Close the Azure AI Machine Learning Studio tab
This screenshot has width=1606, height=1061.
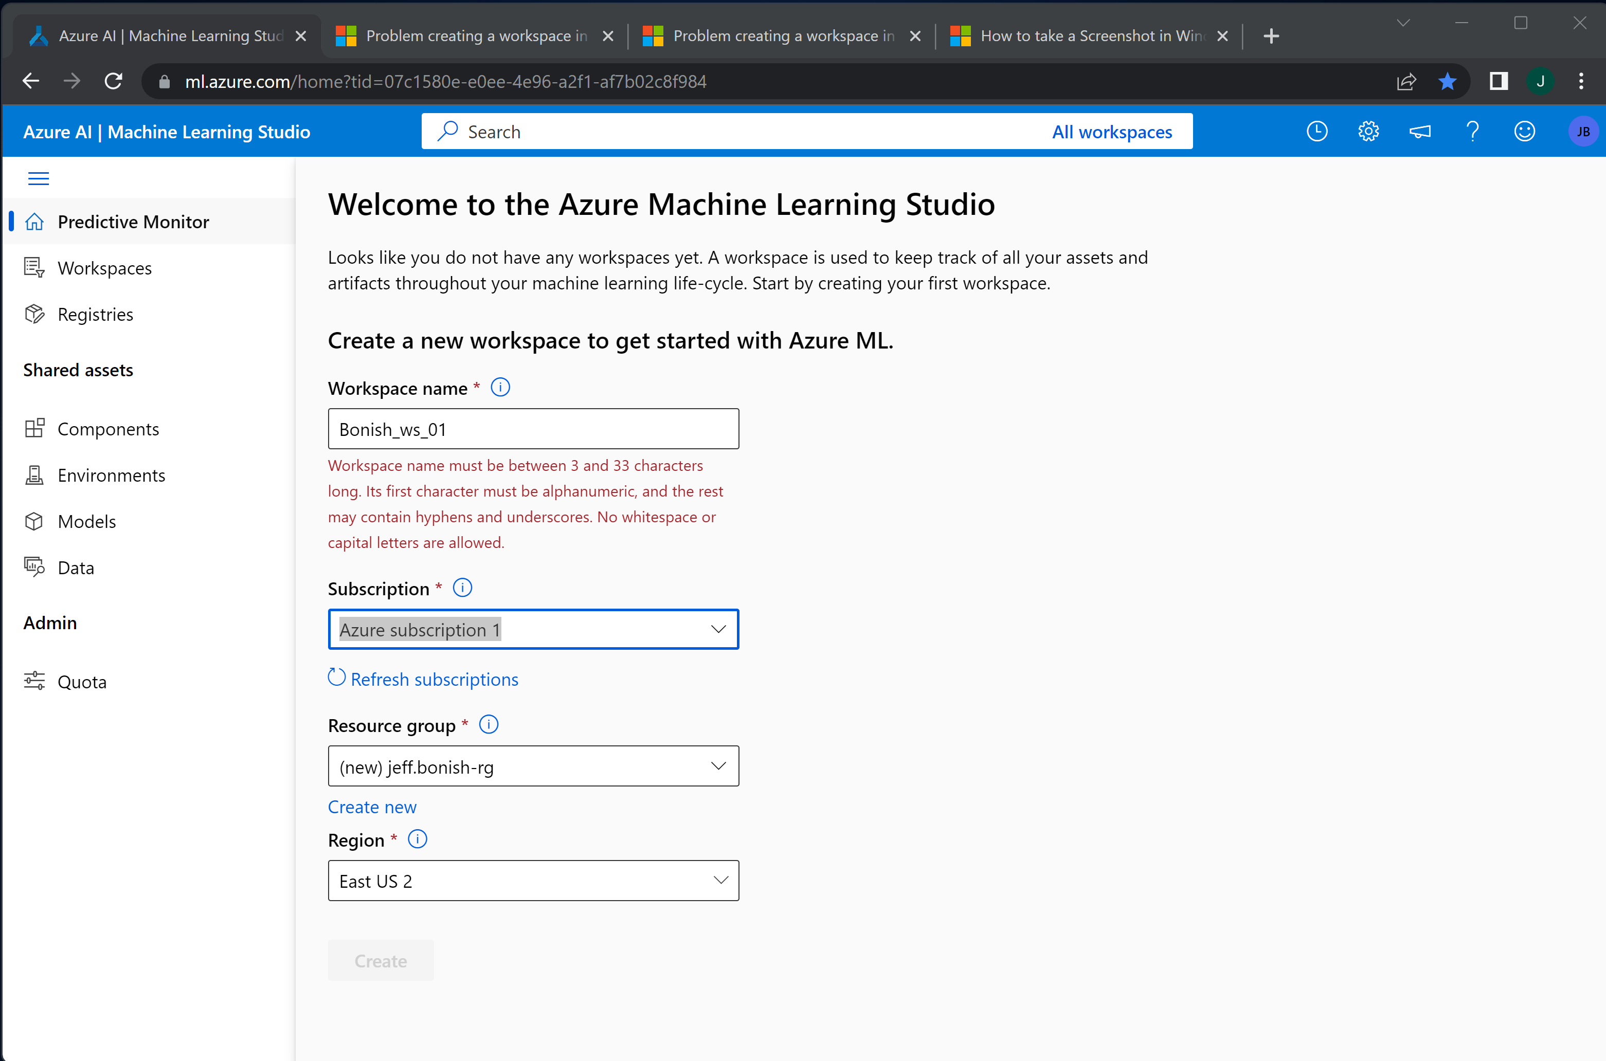point(301,36)
